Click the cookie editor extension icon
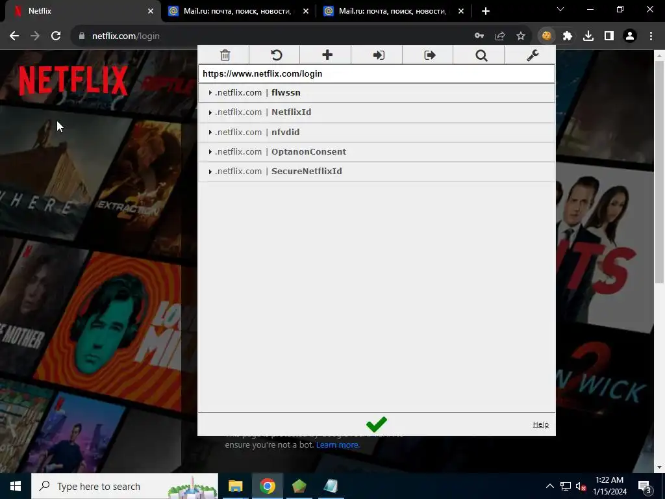The height and width of the screenshot is (499, 665). (547, 36)
